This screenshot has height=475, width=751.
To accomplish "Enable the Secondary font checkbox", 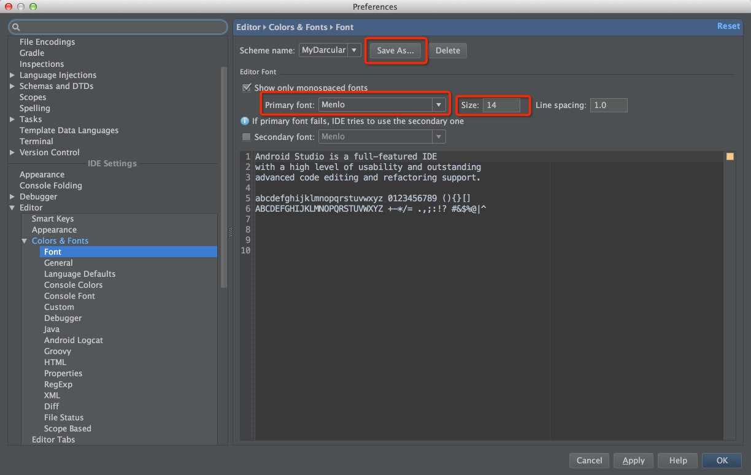I will [x=247, y=137].
